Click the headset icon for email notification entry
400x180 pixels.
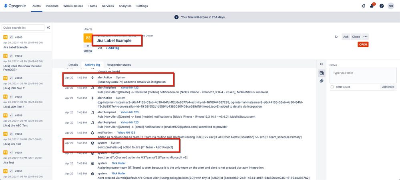click(92, 122)
